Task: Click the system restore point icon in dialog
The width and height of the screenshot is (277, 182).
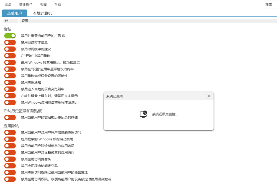Action: [x=143, y=114]
